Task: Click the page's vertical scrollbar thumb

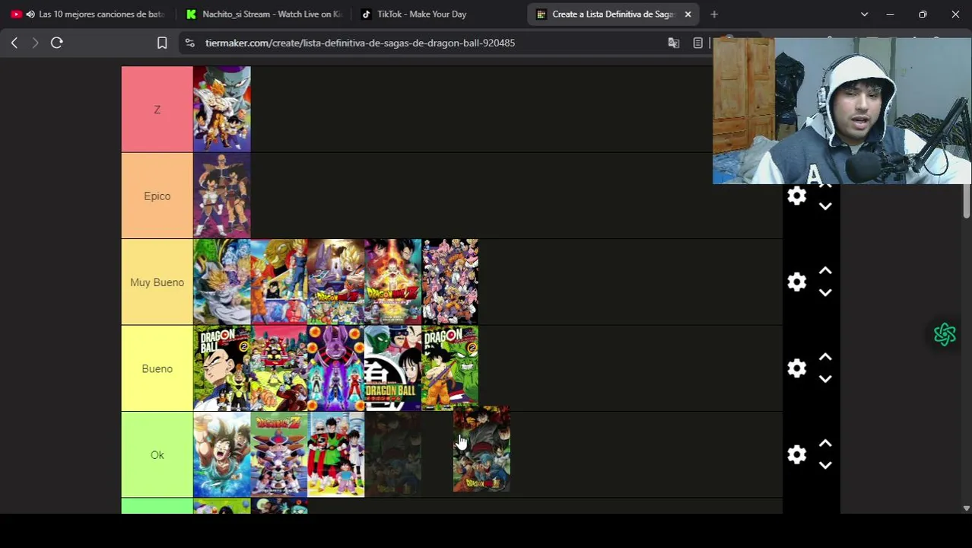Action: click(x=967, y=201)
